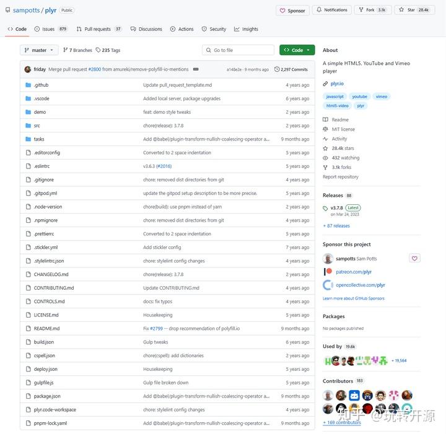Open the sampotts owner link in header

point(26,11)
